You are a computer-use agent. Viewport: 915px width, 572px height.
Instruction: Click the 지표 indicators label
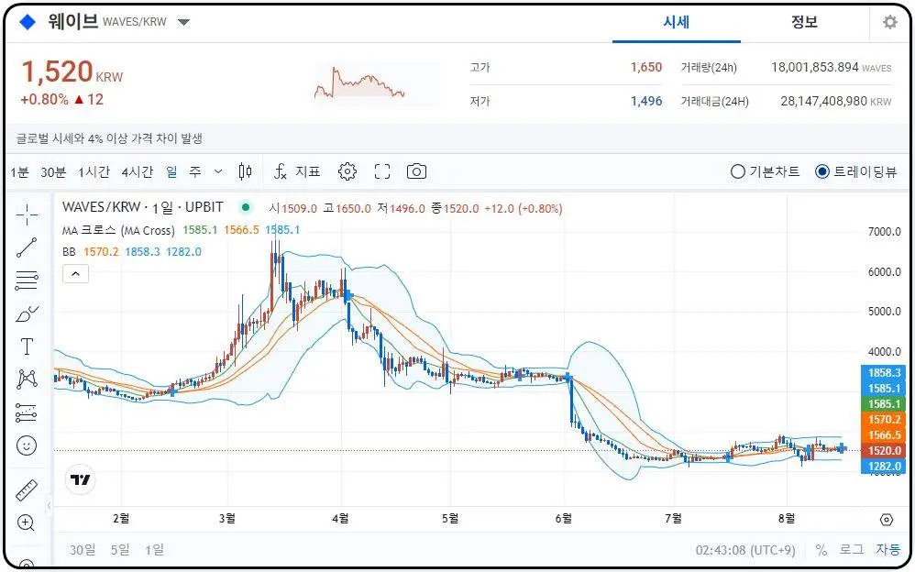click(x=307, y=171)
